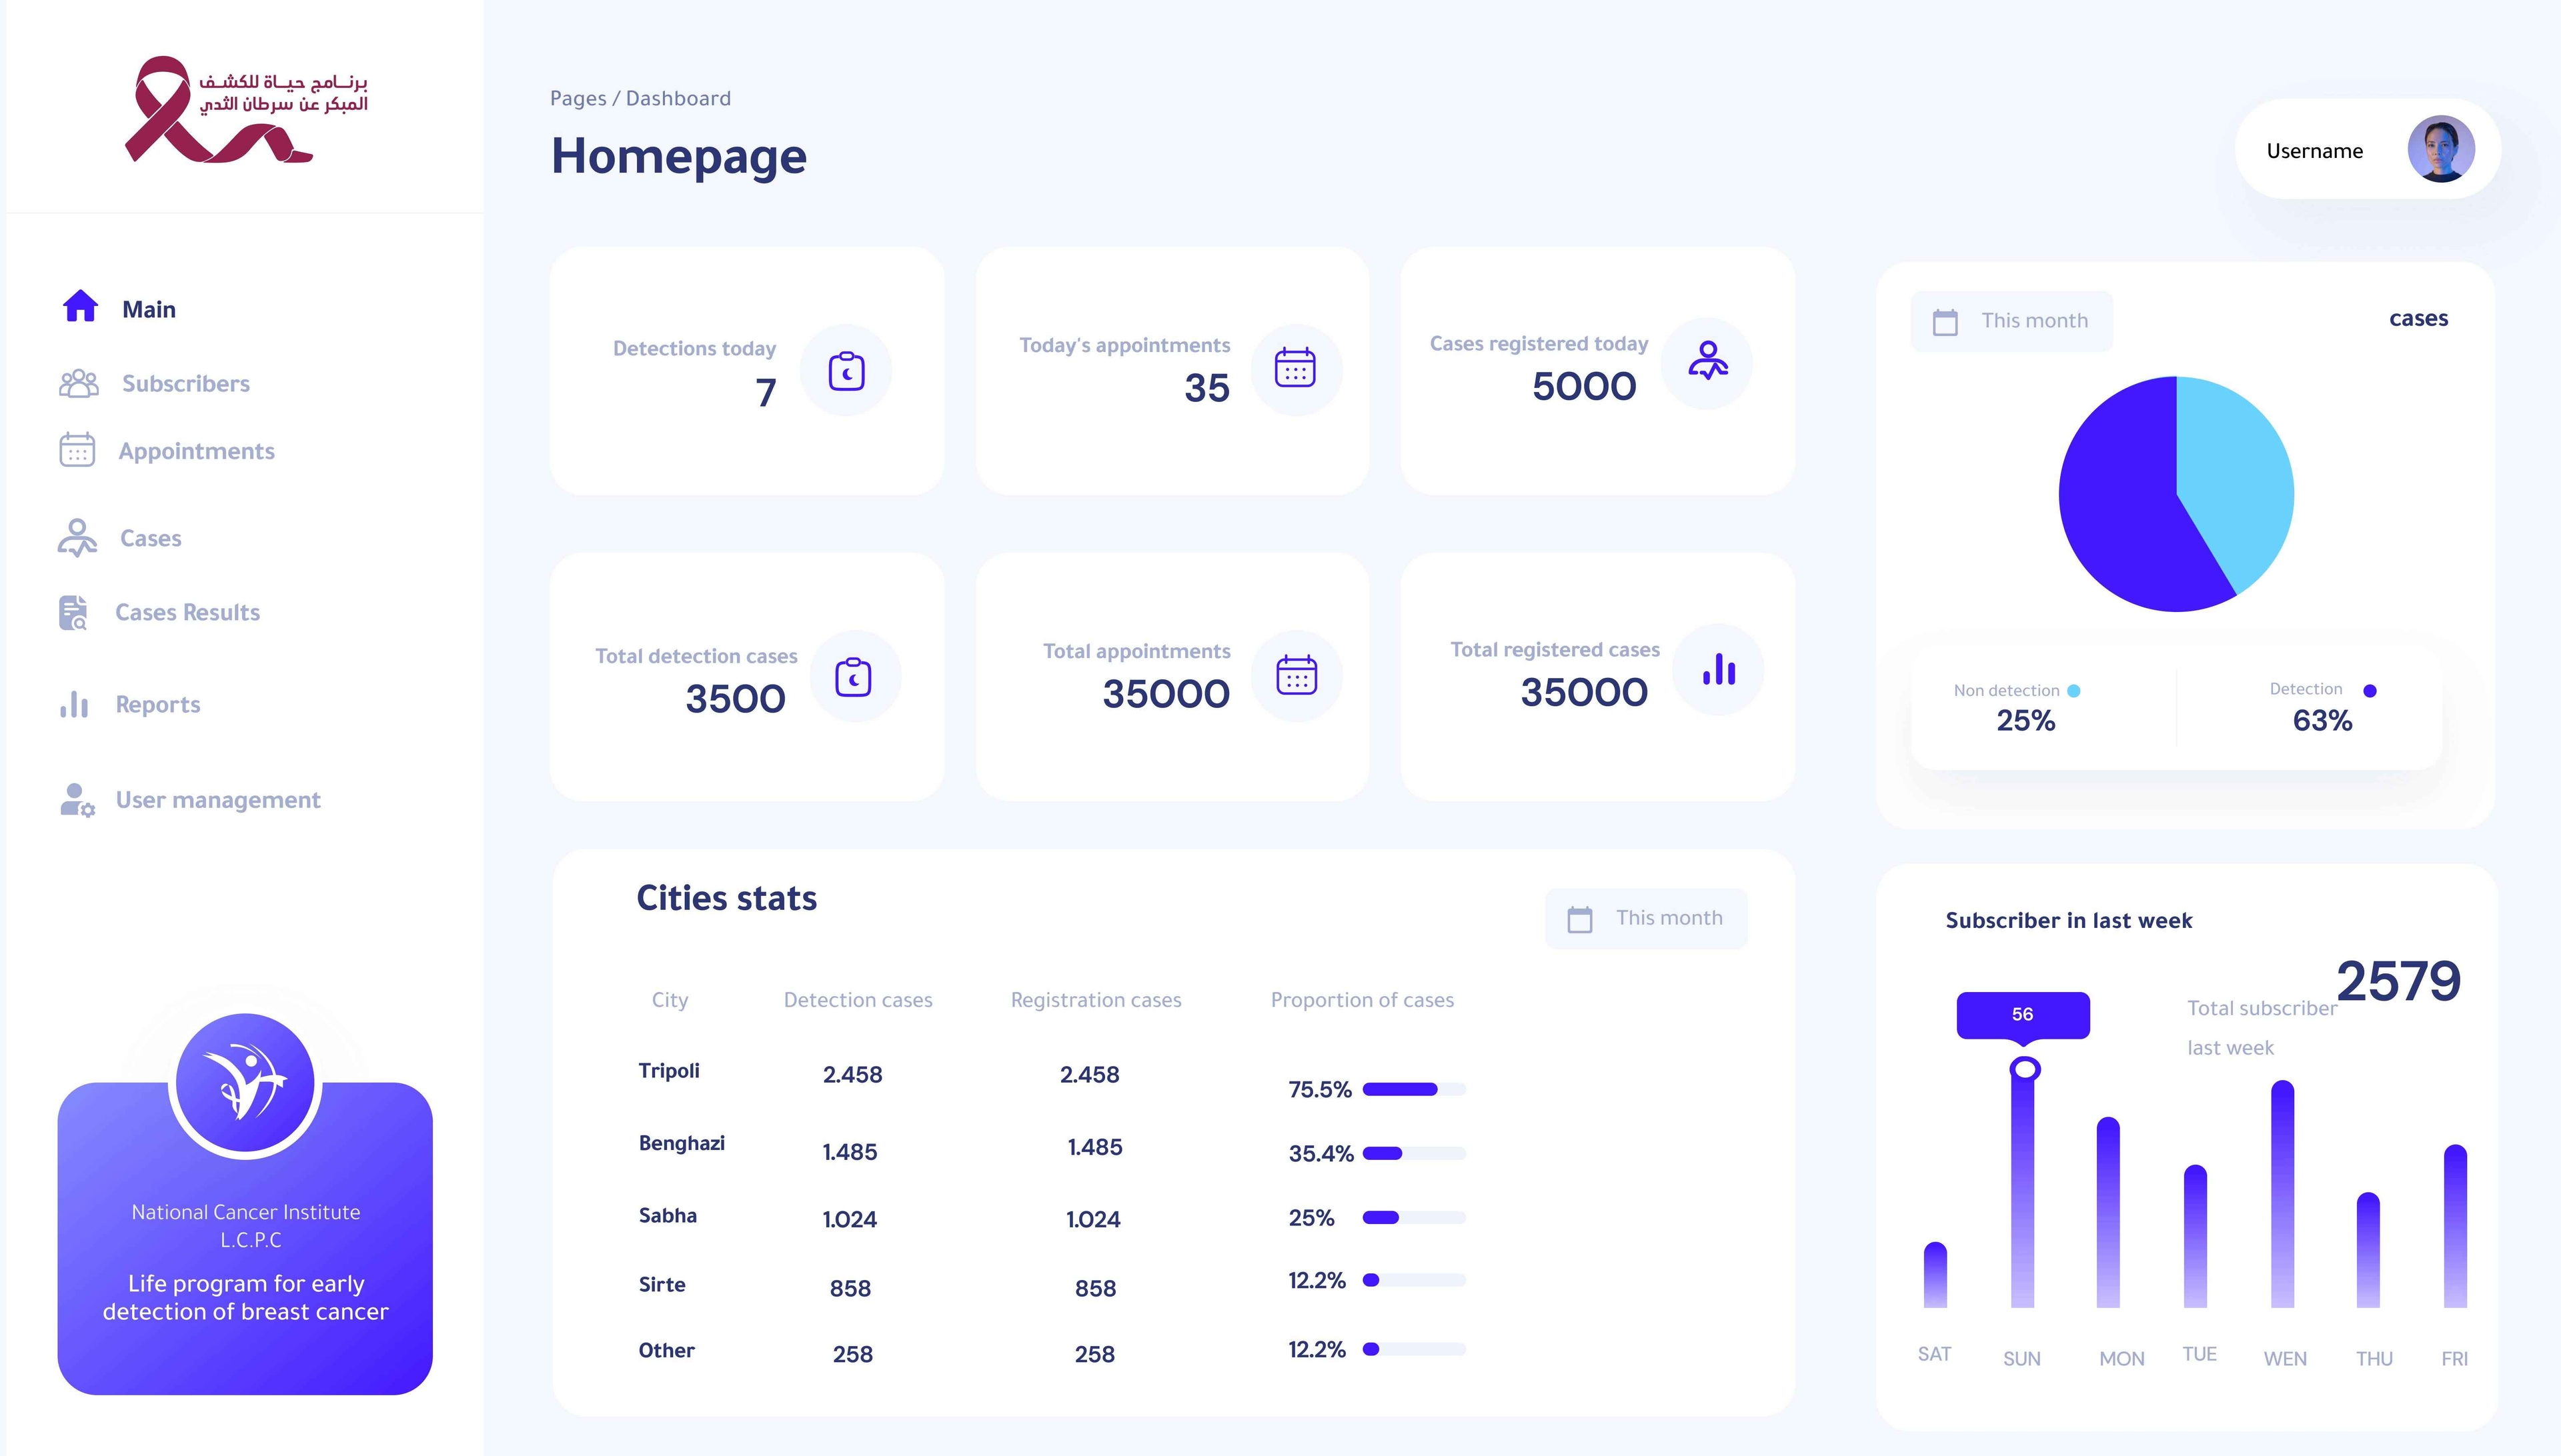This screenshot has width=2561, height=1456.
Task: Click the person icon in Cases registered today
Action: 1707,362
